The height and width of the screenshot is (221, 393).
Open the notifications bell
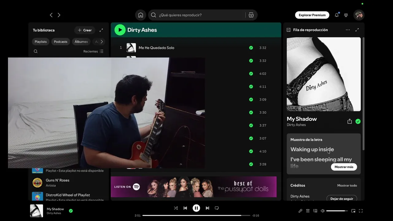[337, 15]
